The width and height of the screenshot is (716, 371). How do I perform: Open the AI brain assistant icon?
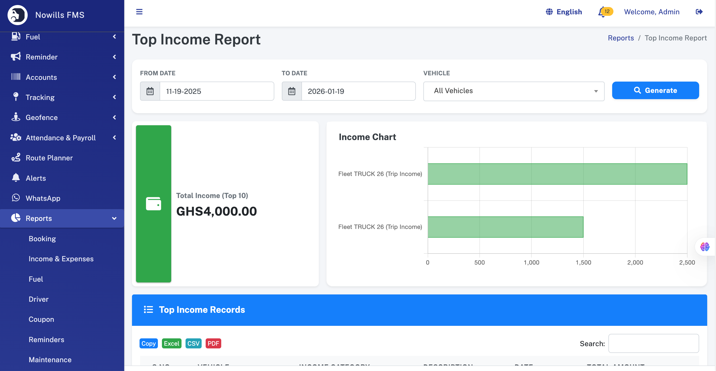pos(705,247)
